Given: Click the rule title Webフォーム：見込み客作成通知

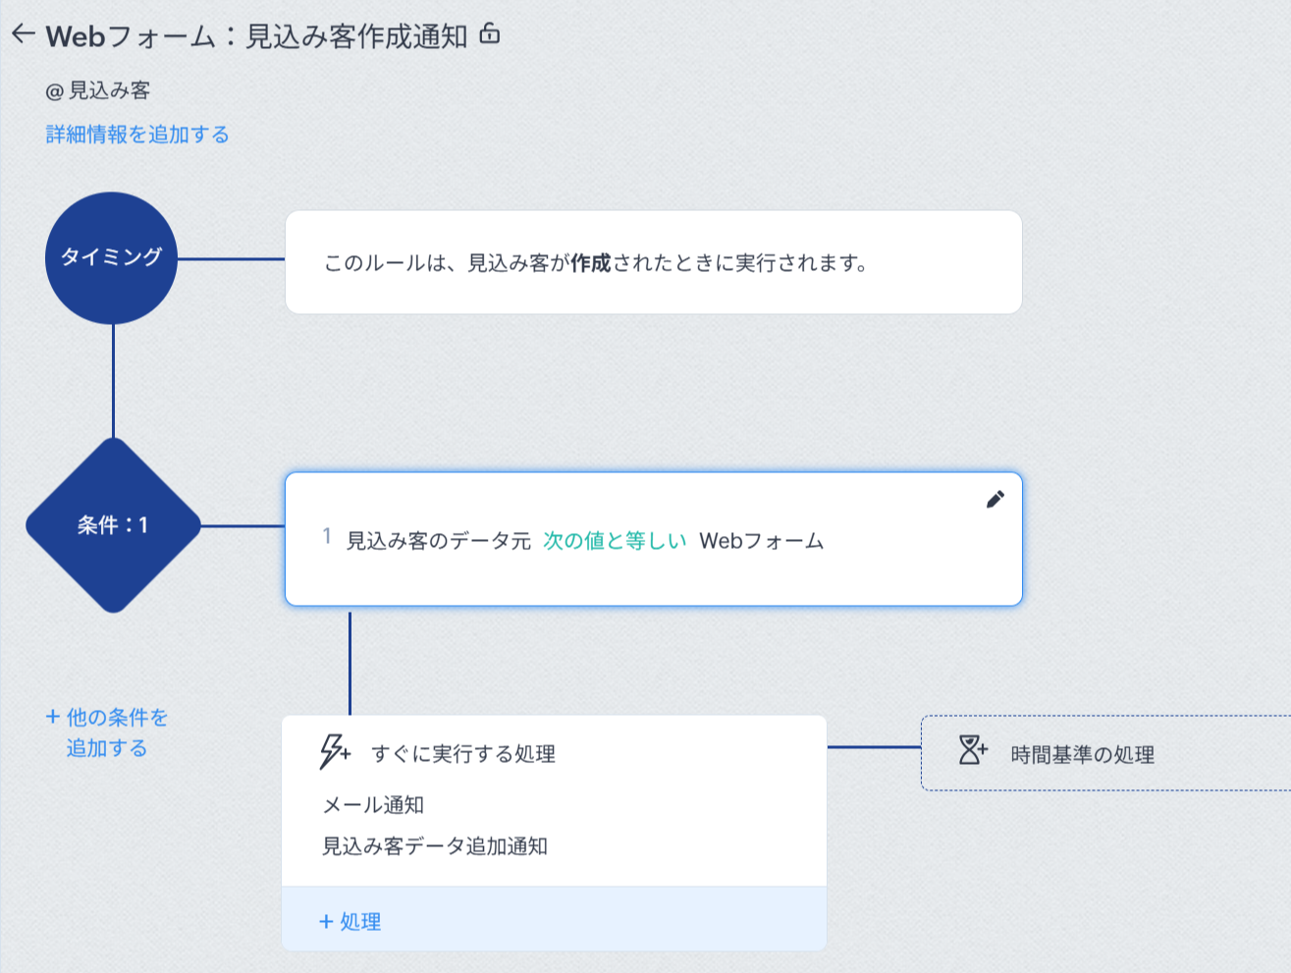Looking at the screenshot, I should click(x=256, y=36).
